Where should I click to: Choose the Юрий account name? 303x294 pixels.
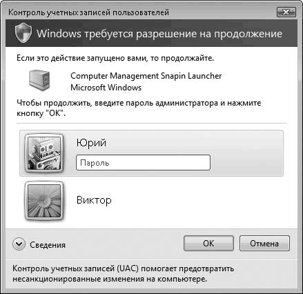click(91, 143)
